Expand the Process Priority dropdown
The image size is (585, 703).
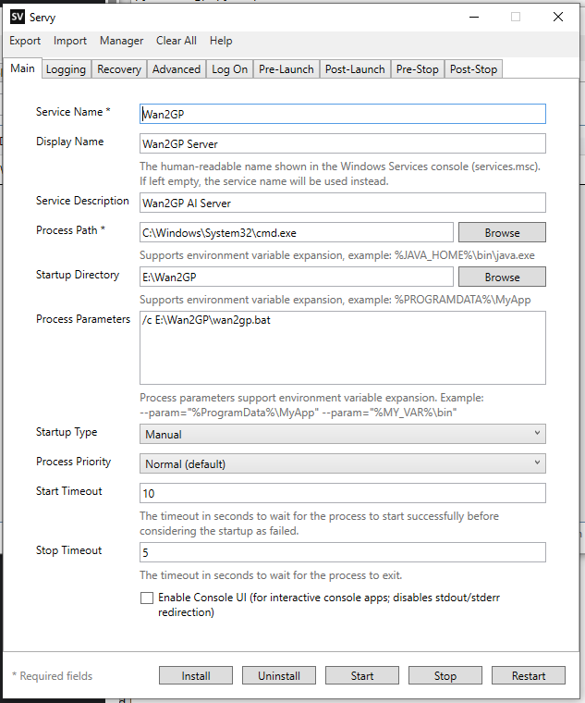point(343,463)
